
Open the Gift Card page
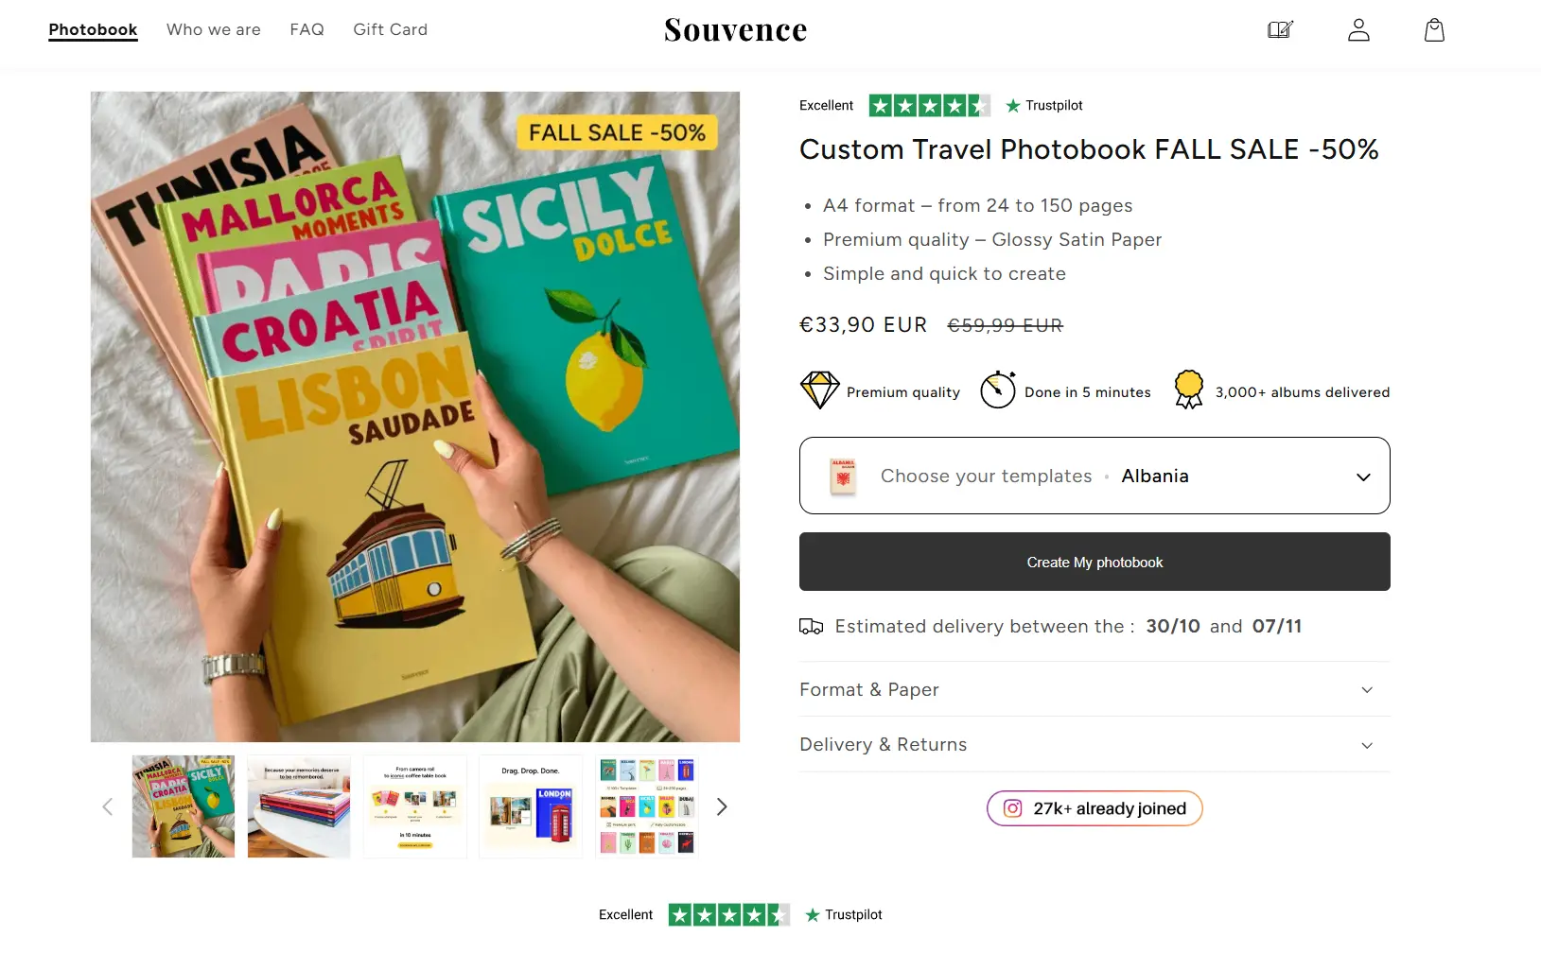(390, 29)
